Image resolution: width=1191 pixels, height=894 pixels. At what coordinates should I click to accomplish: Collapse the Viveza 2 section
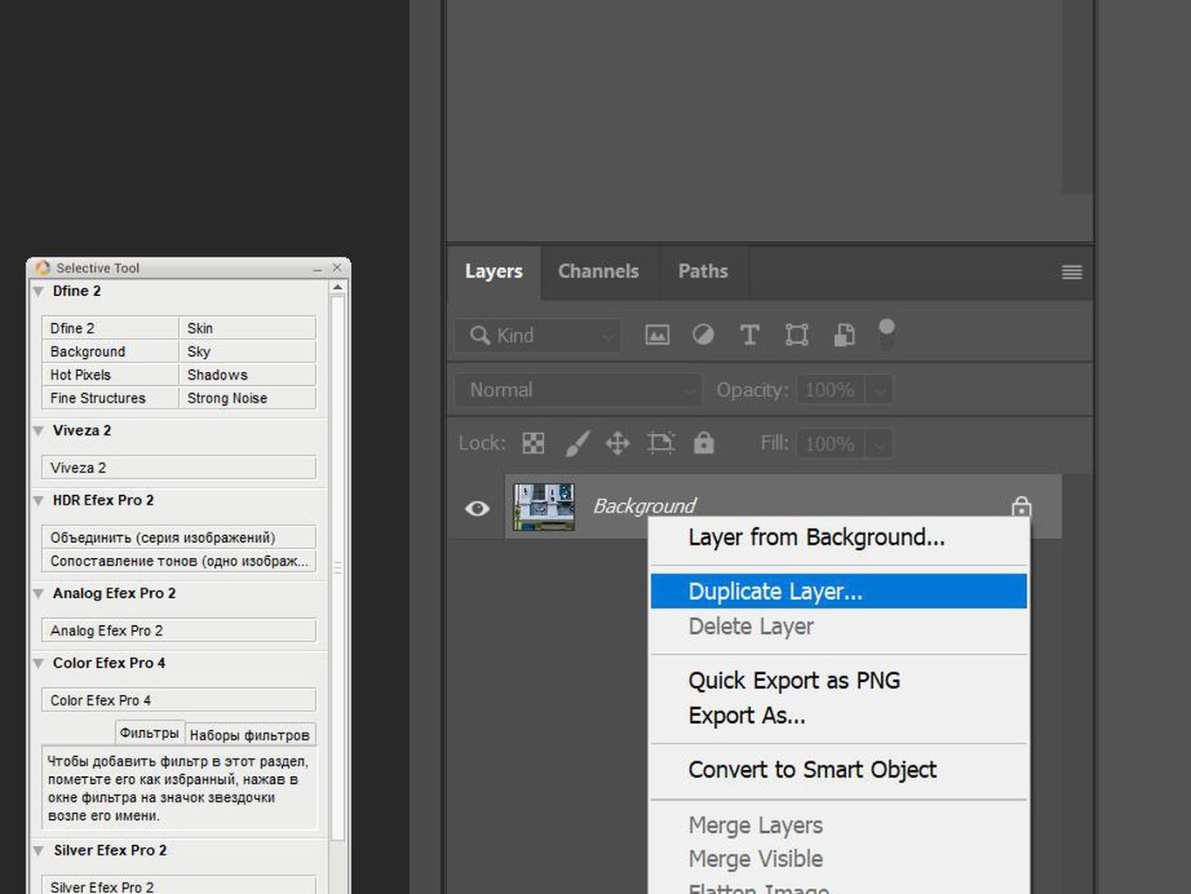tap(38, 431)
